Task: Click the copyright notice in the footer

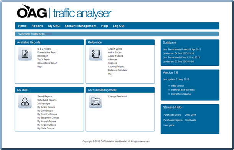Action: pos(116,141)
